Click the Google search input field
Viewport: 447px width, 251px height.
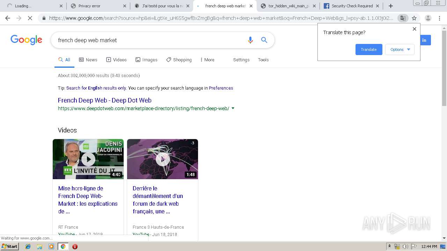tap(148, 40)
